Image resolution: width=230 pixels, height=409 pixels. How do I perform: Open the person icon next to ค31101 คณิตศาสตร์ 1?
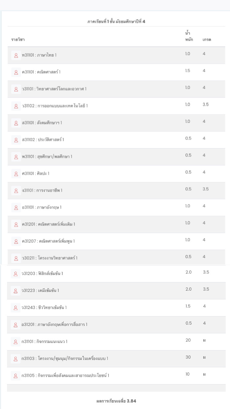tap(16, 72)
